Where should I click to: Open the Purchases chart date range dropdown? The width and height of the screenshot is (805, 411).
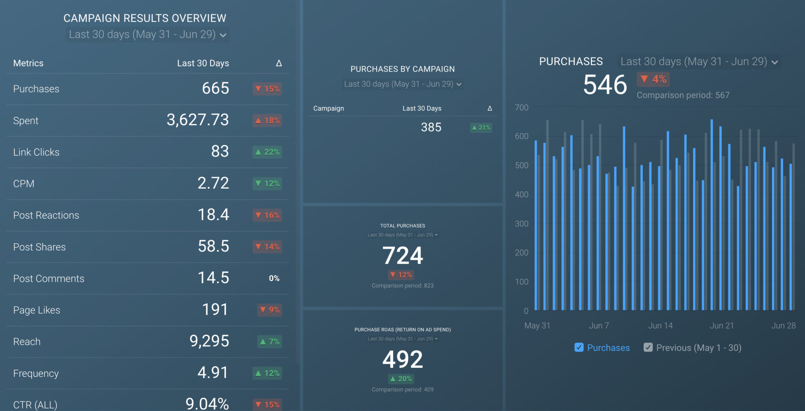[699, 62]
